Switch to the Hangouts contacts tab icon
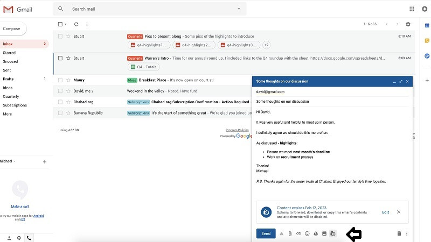The height and width of the screenshot is (242, 431). (x=9, y=238)
